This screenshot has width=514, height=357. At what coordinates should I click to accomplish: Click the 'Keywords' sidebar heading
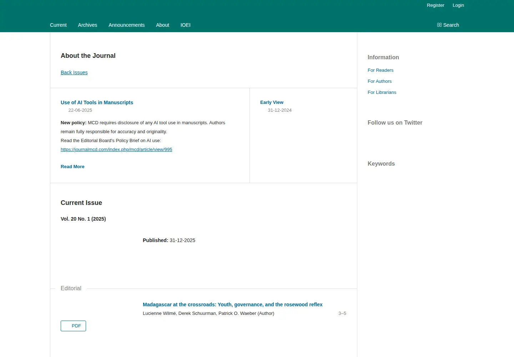(x=381, y=164)
